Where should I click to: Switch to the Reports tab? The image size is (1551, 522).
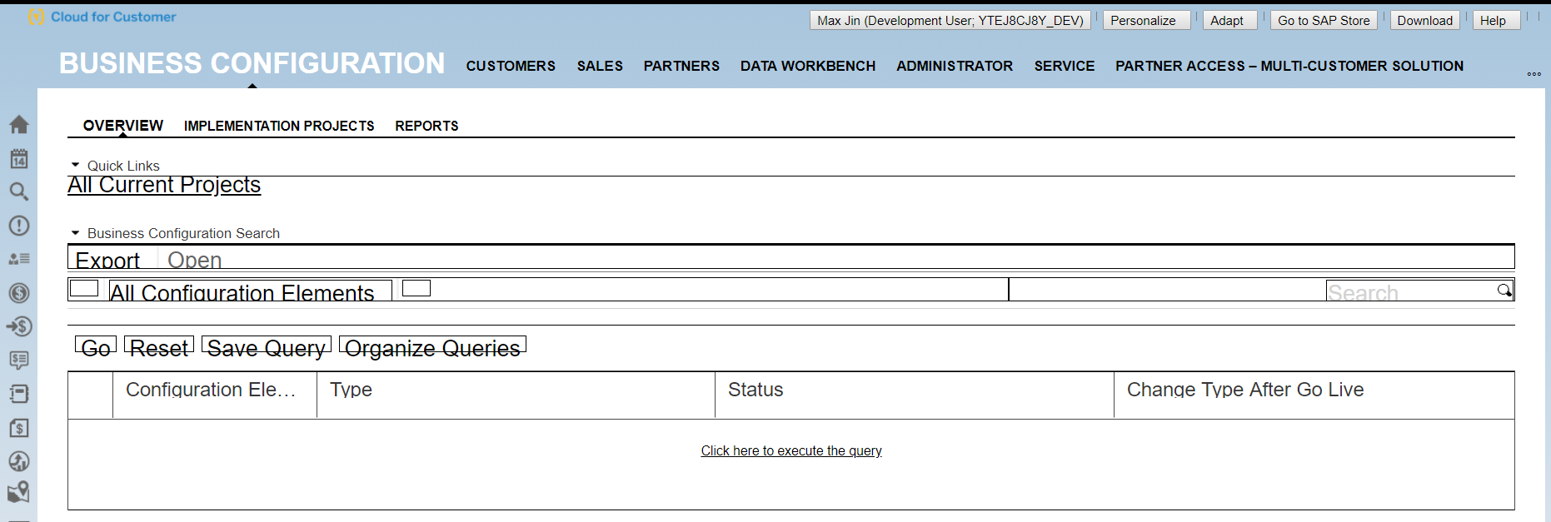coord(426,126)
